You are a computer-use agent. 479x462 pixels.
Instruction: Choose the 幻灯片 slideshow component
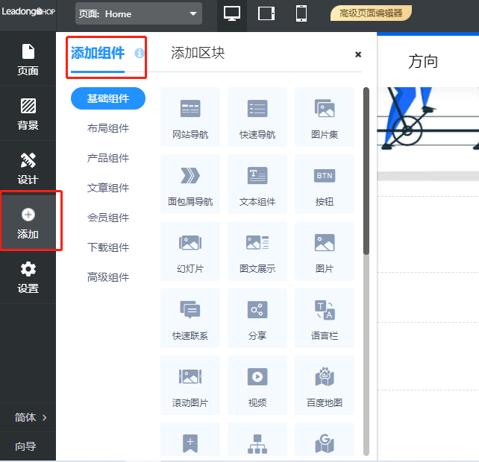pyautogui.click(x=190, y=250)
